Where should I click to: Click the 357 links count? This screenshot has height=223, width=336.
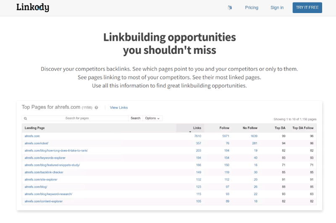pyautogui.click(x=198, y=143)
